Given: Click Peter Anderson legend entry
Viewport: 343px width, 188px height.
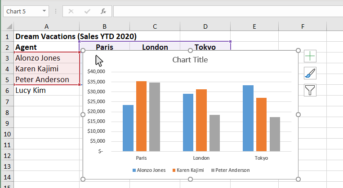Looking at the screenshot, I should [230, 170].
